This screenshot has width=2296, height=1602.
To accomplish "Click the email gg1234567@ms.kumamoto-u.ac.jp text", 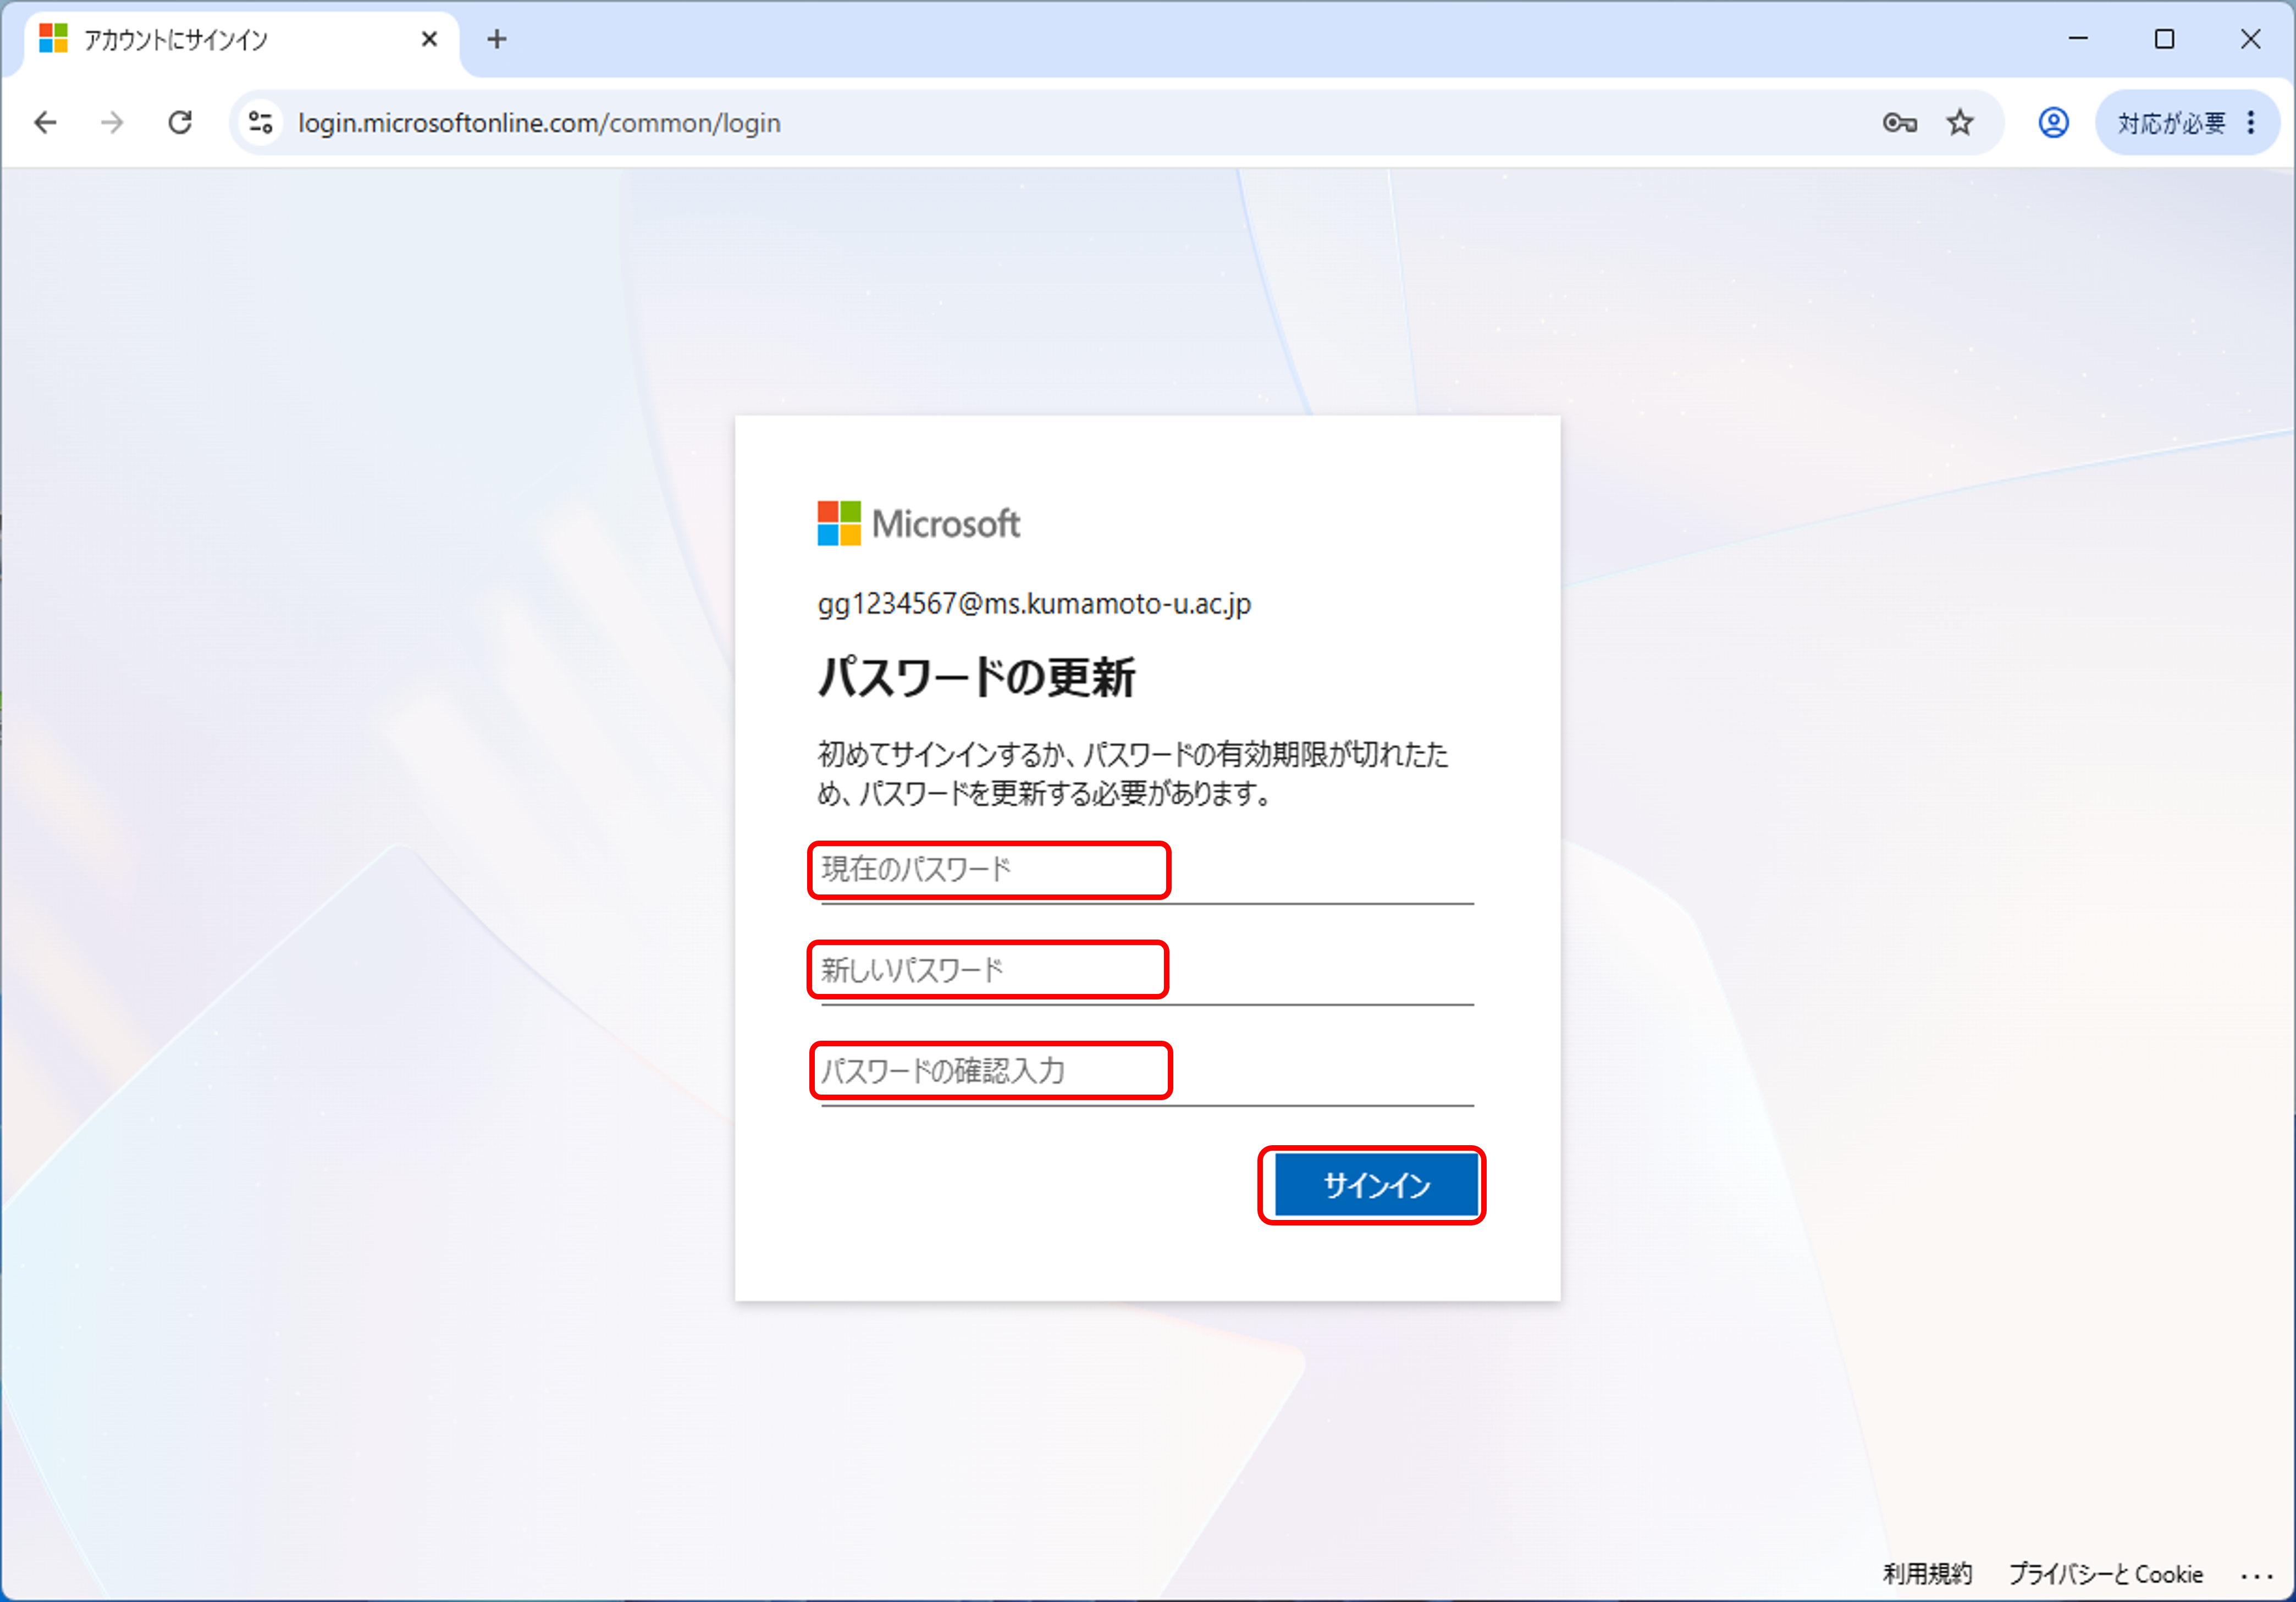I will click(x=1034, y=604).
